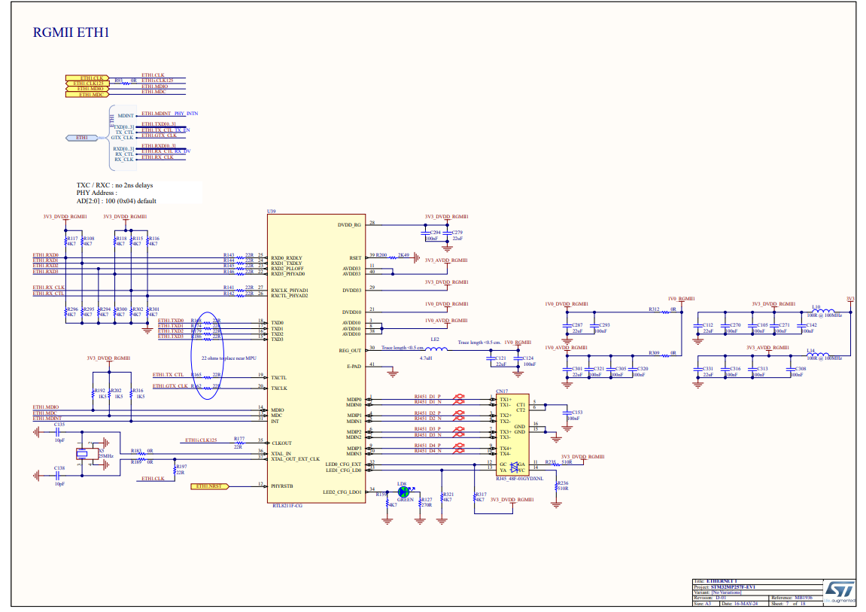The width and height of the screenshot is (866, 612).
Task: Select the C135 10pF capacitor symbol
Action: pyautogui.click(x=57, y=433)
